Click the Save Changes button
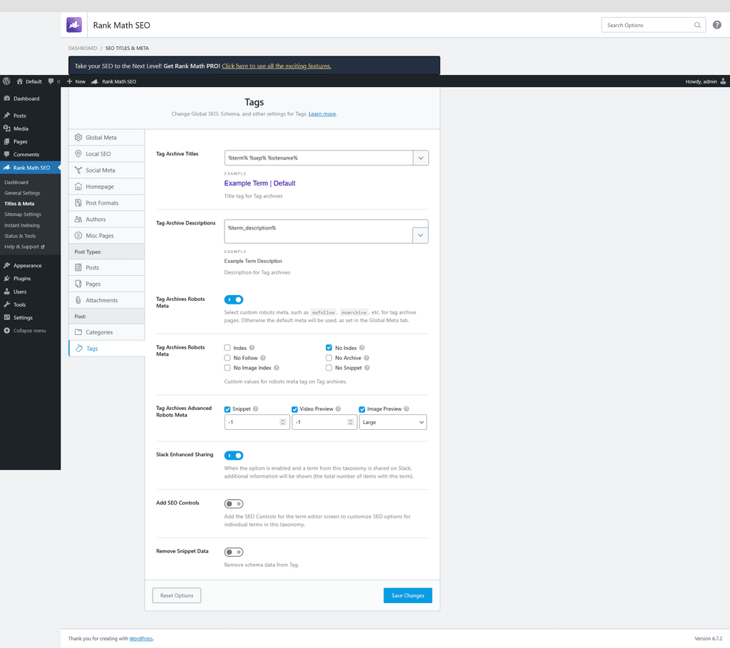 click(x=408, y=595)
